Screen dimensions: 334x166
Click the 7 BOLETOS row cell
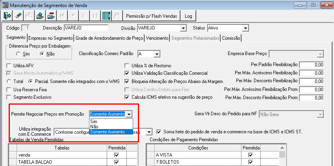coord(199,162)
